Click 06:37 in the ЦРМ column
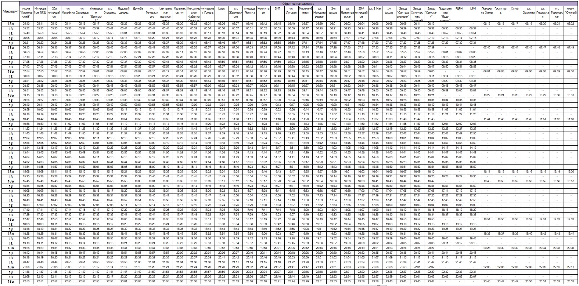The image size is (579, 286). tap(473, 28)
